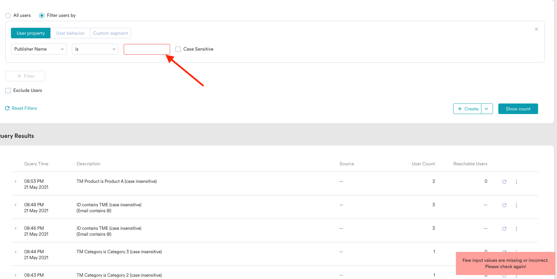Open more options for 08:46 PM query
Image resolution: width=557 pixels, height=279 pixels.
(x=516, y=229)
